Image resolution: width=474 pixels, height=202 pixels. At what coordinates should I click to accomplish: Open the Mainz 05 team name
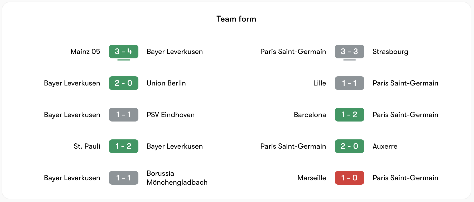85,52
